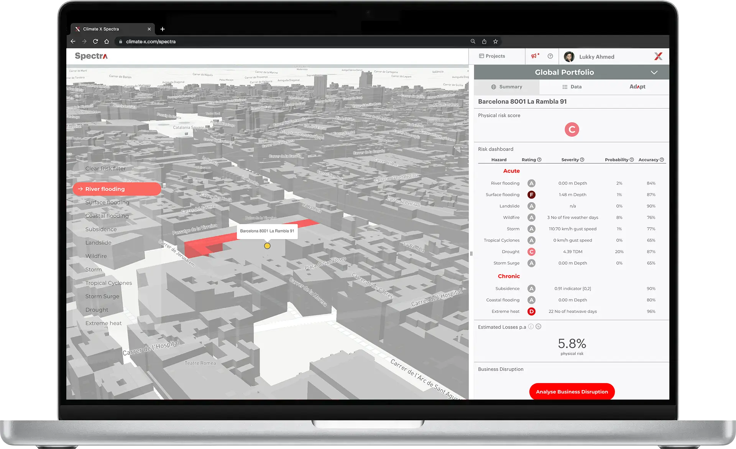Click the Accuracy column help icon

coord(662,160)
